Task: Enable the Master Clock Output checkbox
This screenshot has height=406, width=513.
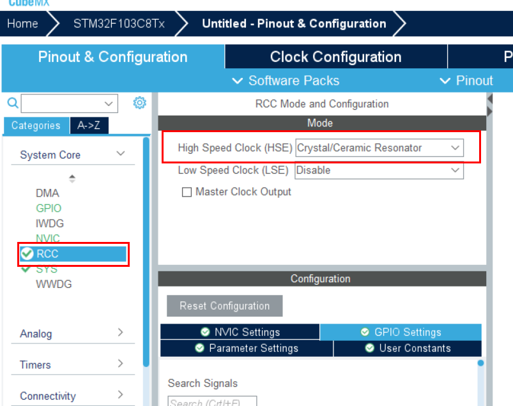Action: coord(187,192)
